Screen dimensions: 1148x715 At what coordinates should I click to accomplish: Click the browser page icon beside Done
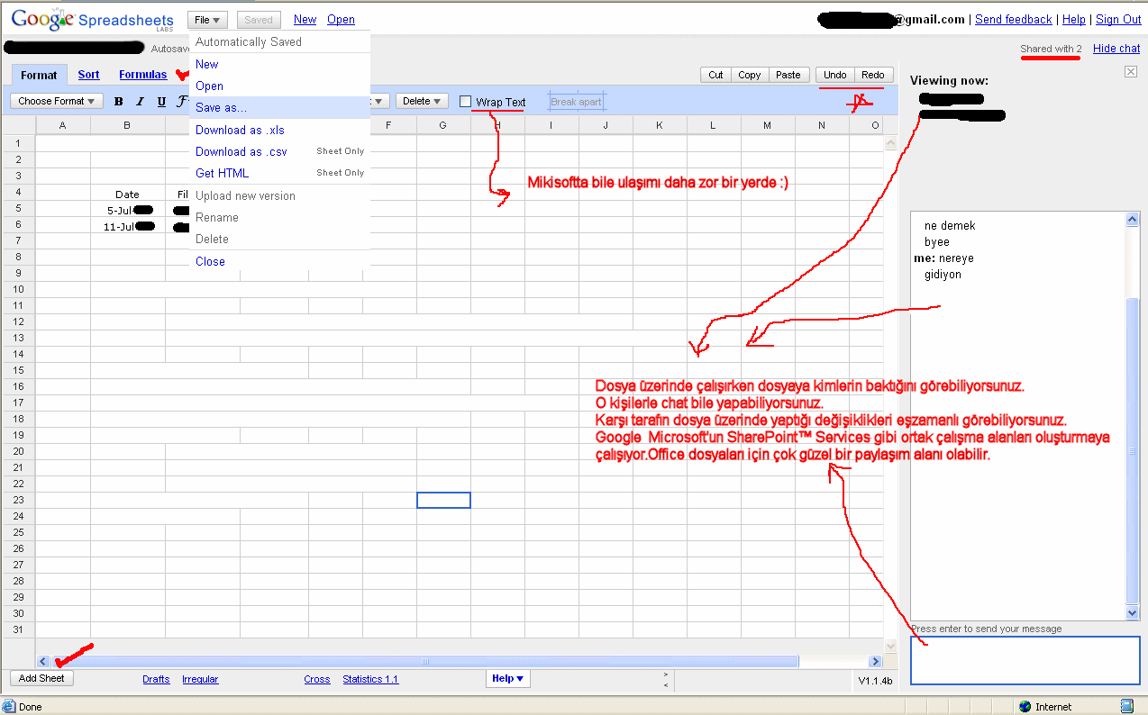10,707
